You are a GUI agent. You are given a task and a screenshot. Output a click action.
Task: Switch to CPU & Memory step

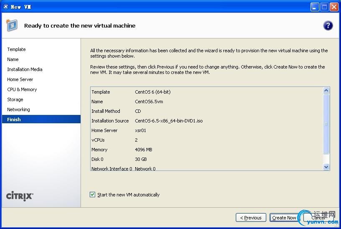(x=22, y=89)
